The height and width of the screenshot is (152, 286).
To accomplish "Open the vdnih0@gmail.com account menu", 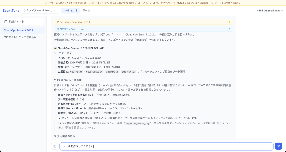I will coord(270,11).
